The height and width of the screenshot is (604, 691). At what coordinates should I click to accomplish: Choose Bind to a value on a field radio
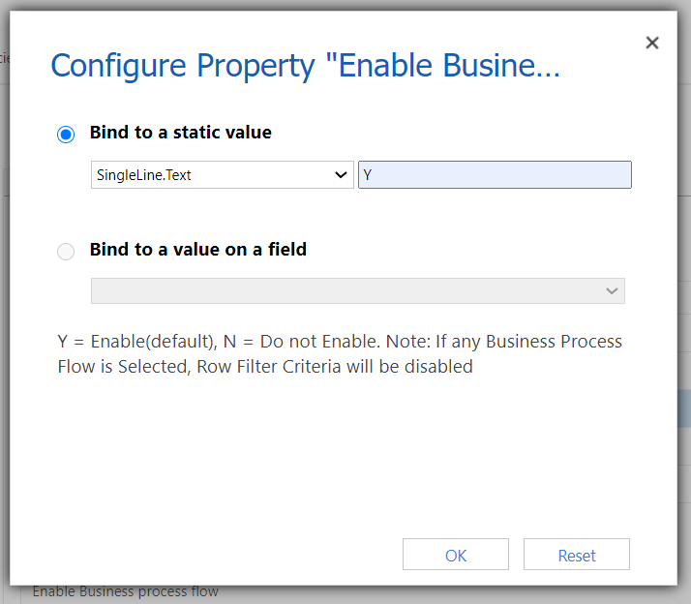point(66,252)
